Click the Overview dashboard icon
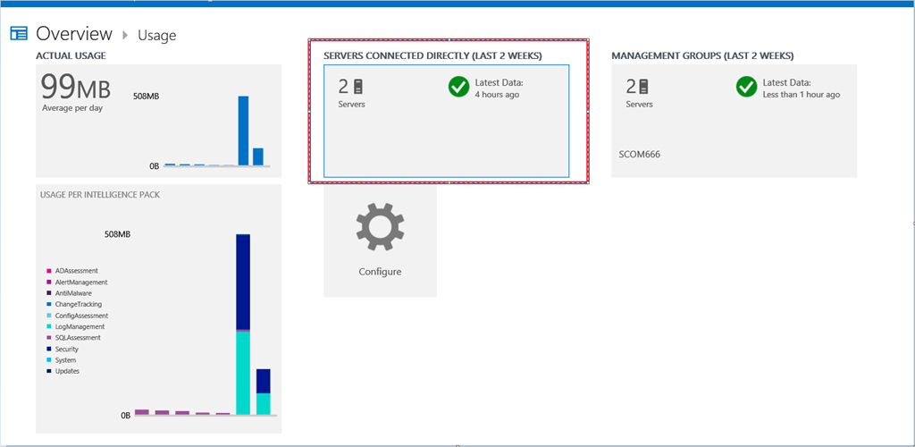The width and height of the screenshot is (915, 447). click(19, 34)
